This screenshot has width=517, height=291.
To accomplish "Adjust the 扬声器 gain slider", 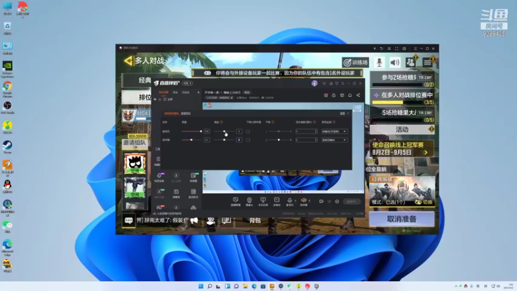I will pyautogui.click(x=224, y=140).
